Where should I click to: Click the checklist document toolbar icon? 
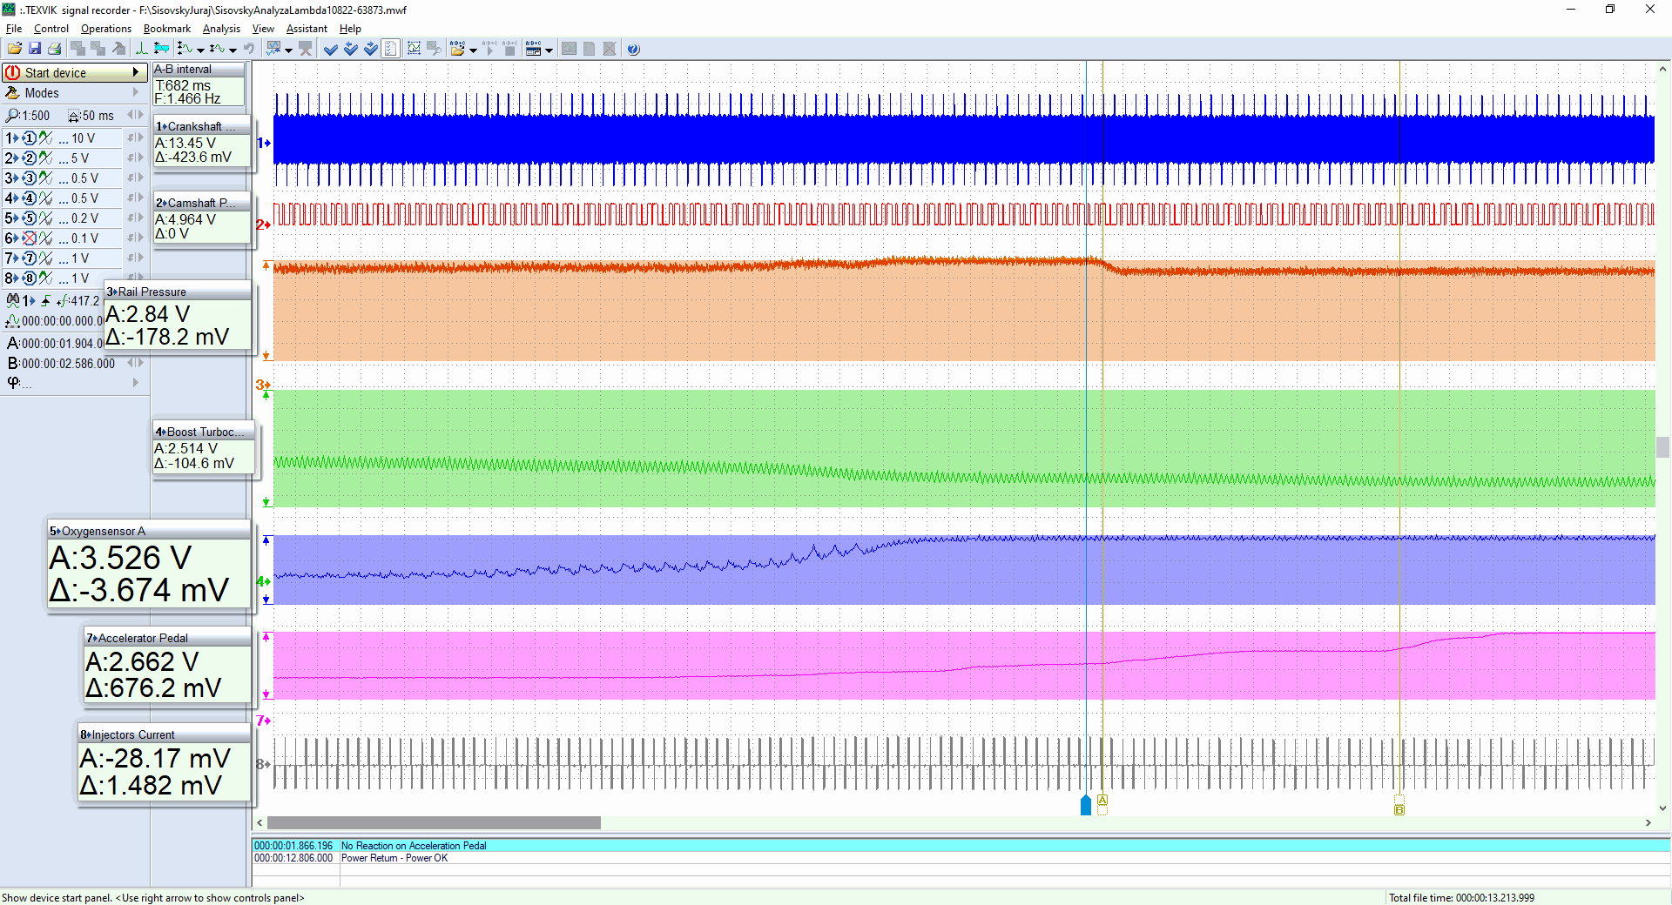tap(391, 50)
